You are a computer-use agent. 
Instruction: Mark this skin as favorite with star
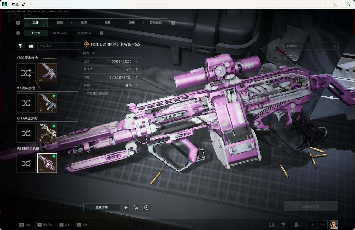[x=126, y=207]
